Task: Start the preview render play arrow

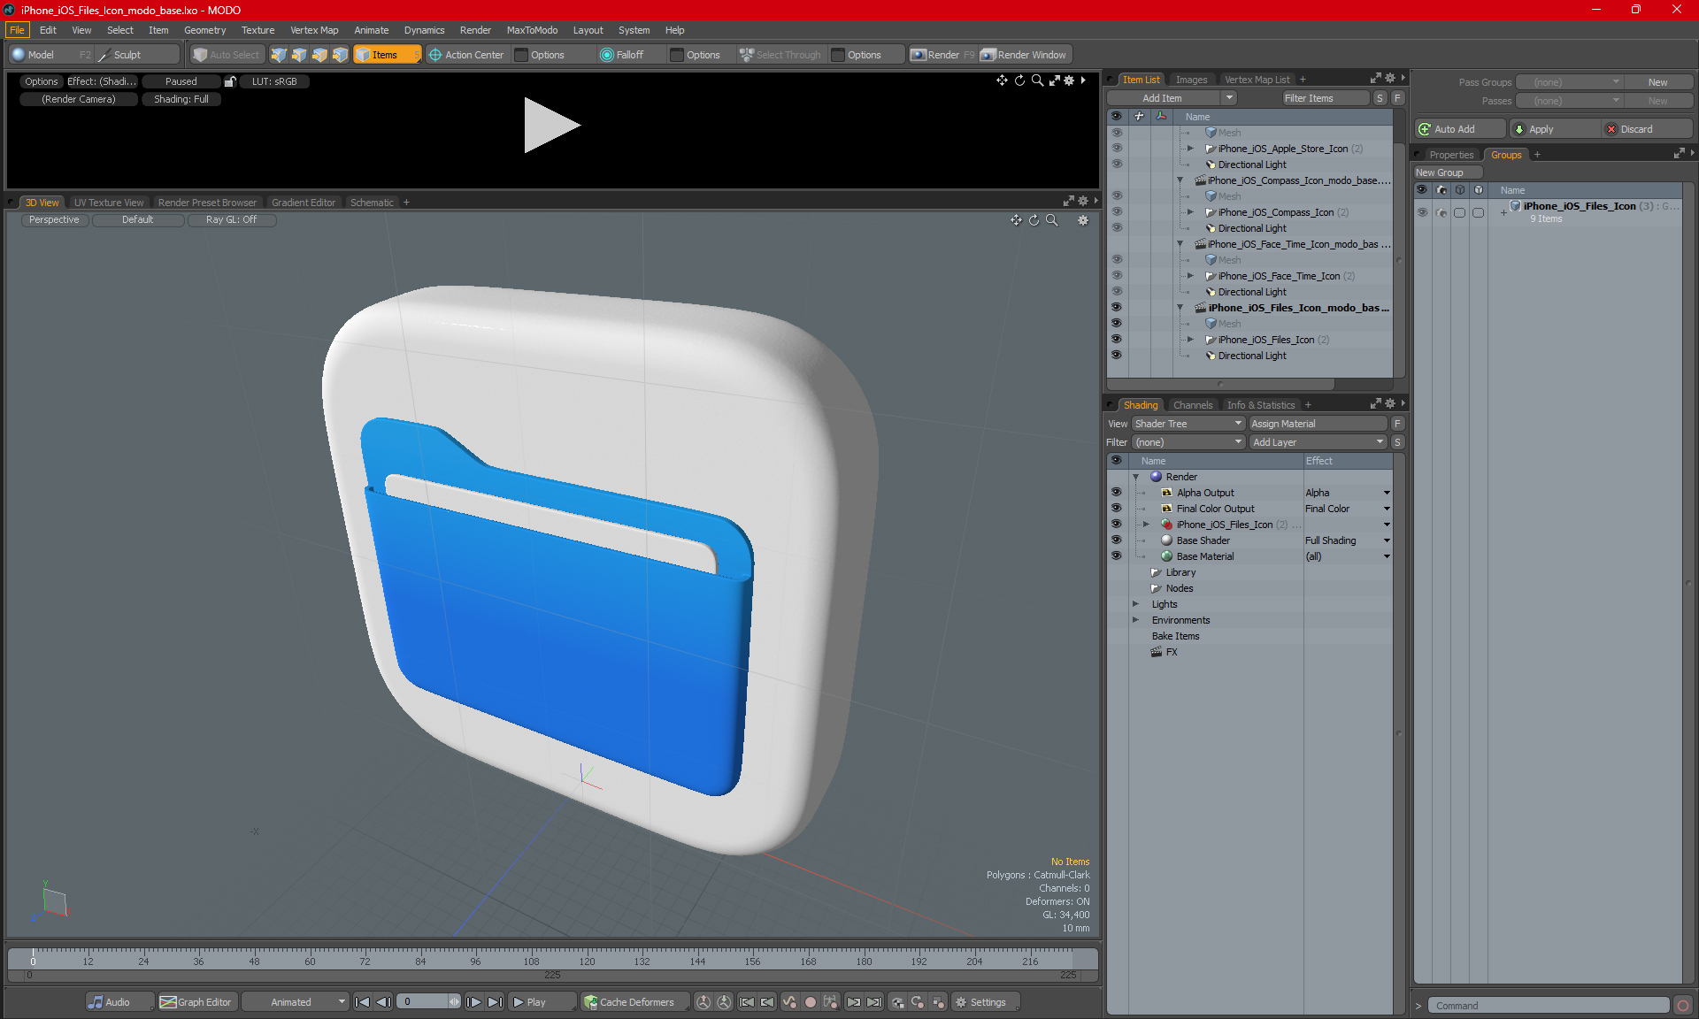Action: (x=550, y=125)
